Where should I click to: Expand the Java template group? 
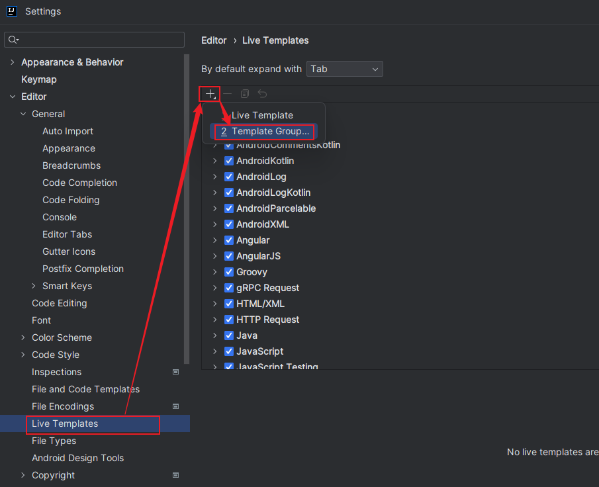point(214,335)
